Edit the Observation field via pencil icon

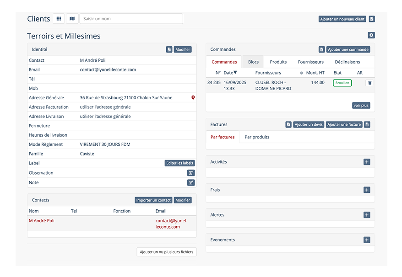click(191, 173)
